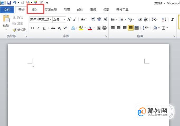Click the Text Effects glowing A icon
The image size is (180, 126).
click(x=73, y=28)
